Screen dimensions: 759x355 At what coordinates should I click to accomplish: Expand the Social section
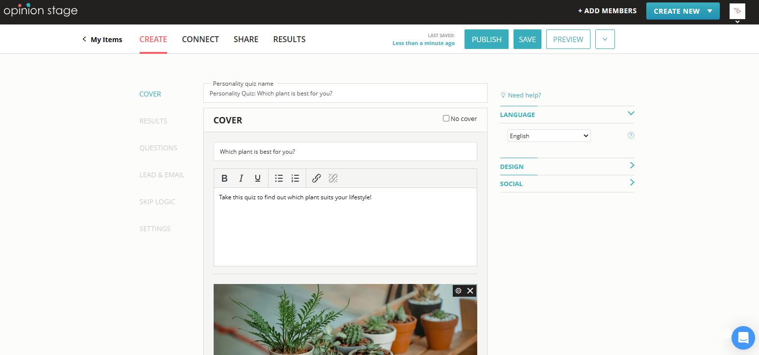(x=567, y=184)
